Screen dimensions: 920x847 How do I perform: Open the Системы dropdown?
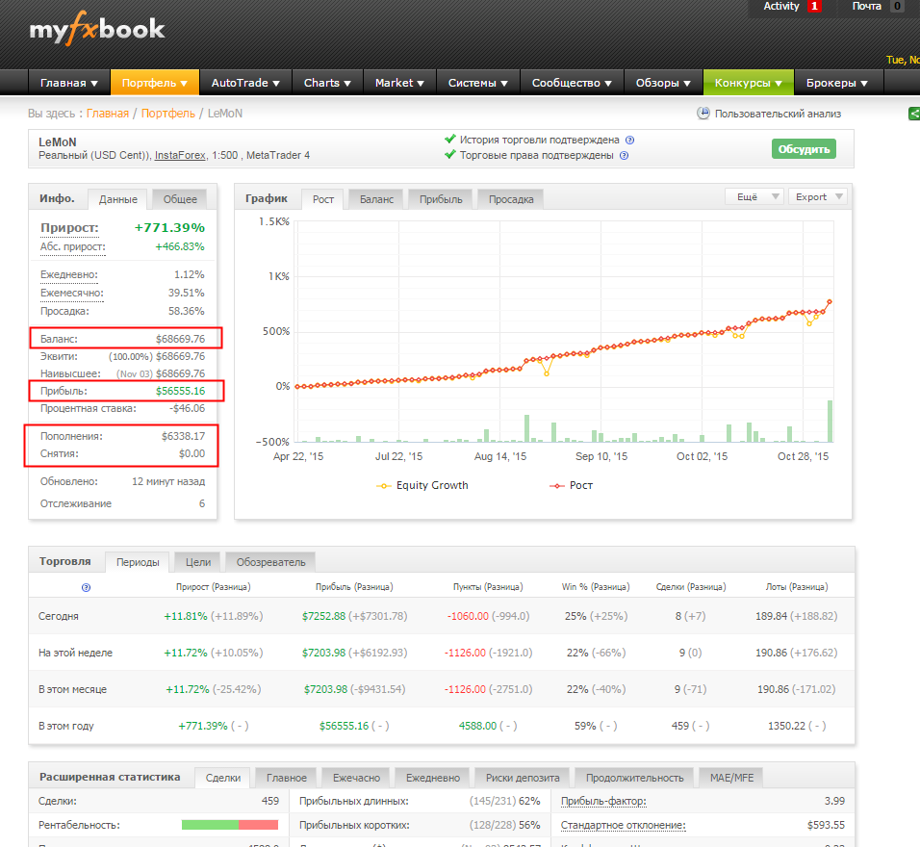pos(478,83)
